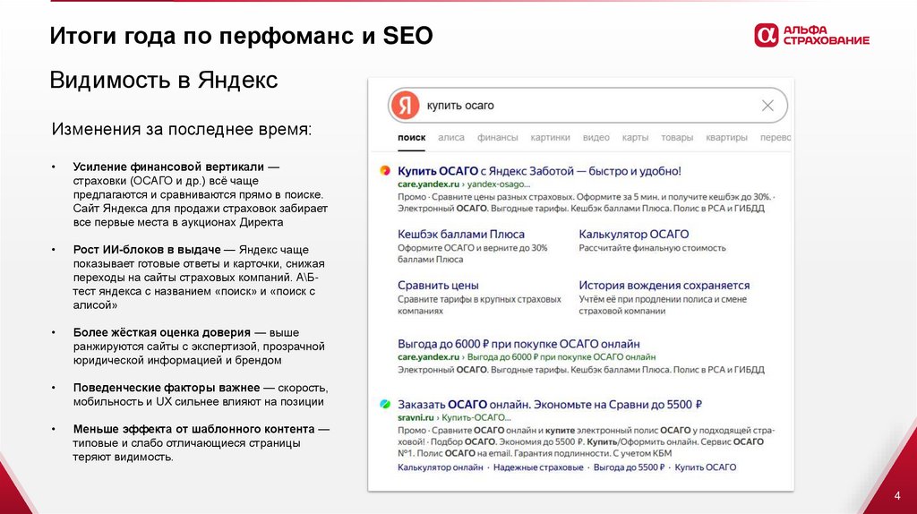Click the Yandex search results screenshot image

(580, 284)
